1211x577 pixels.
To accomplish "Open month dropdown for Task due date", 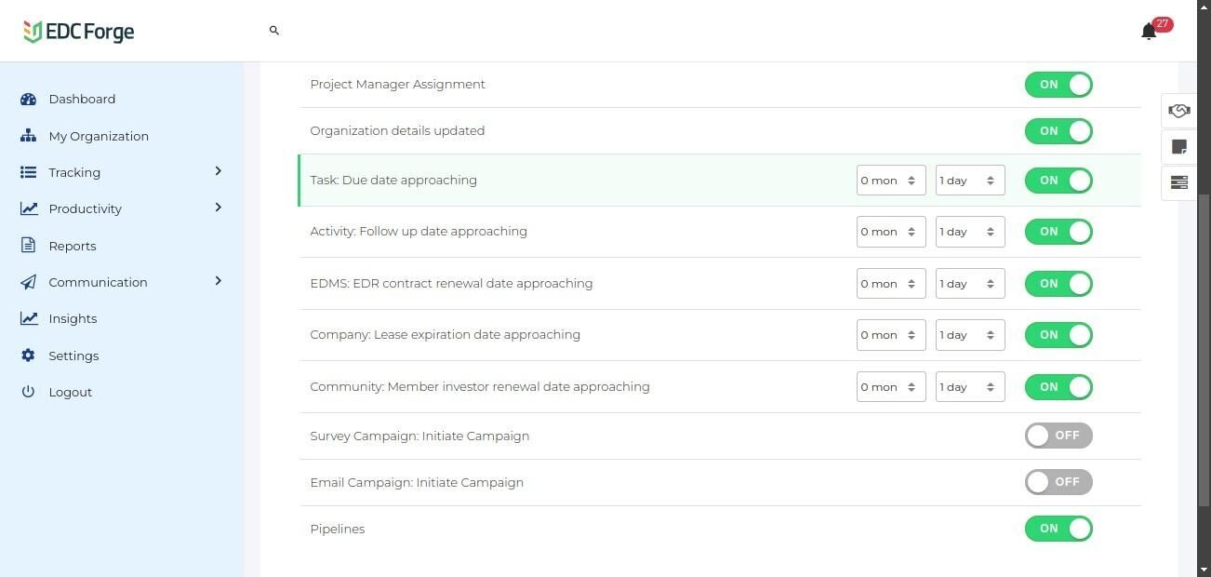I will (890, 181).
